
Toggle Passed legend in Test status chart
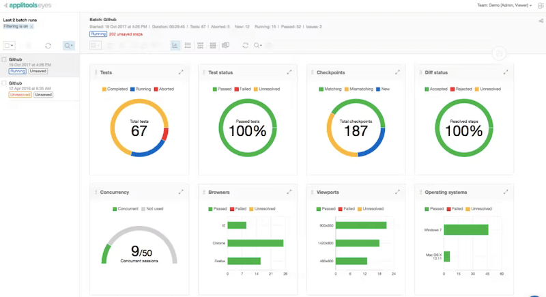coord(222,89)
